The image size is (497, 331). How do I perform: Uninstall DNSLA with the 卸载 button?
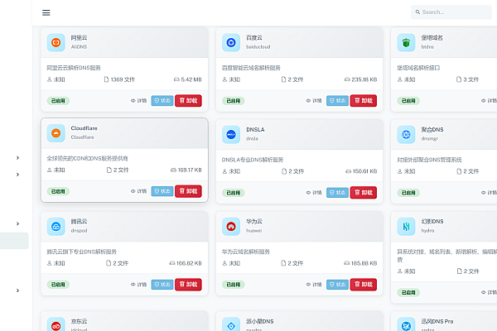[x=364, y=193]
